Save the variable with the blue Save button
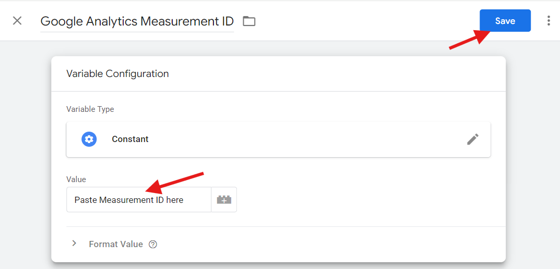 [x=505, y=21]
